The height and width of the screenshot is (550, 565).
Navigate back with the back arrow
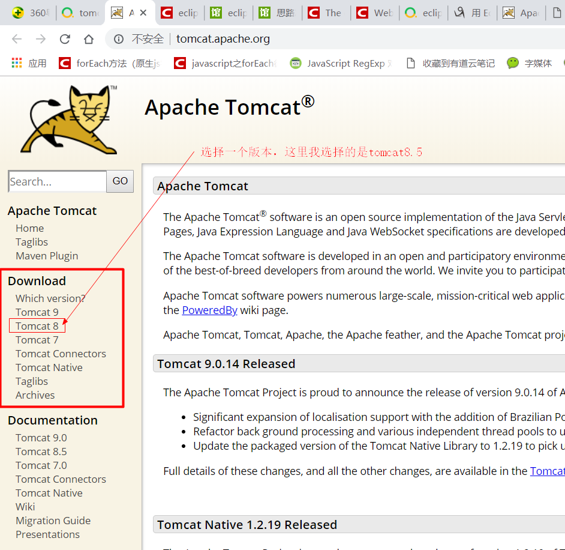pyautogui.click(x=16, y=37)
